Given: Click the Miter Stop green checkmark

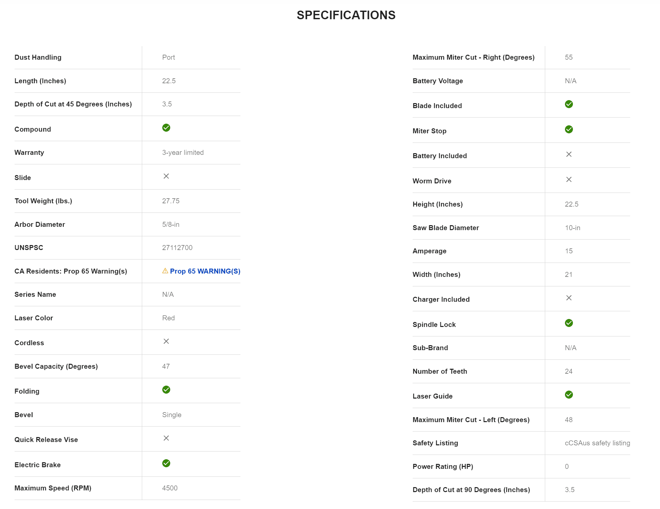Looking at the screenshot, I should click(x=569, y=129).
